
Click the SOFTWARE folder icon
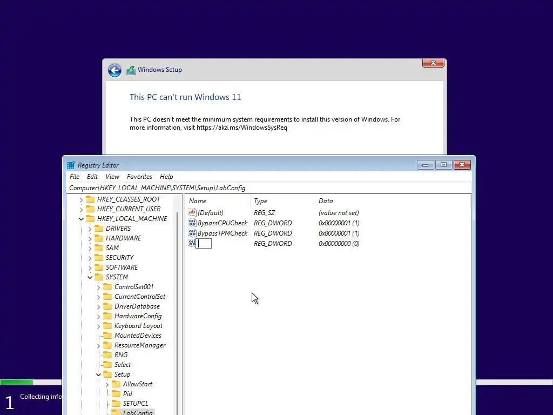point(99,267)
